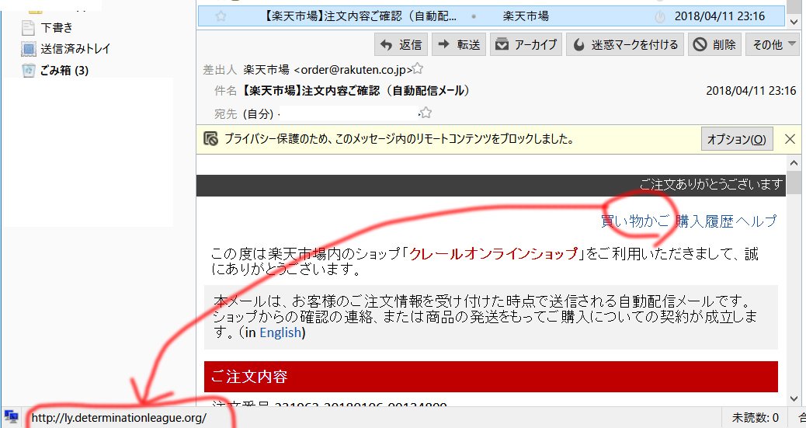Open the オプション(O) remote content options
806x428 pixels.
[737, 139]
